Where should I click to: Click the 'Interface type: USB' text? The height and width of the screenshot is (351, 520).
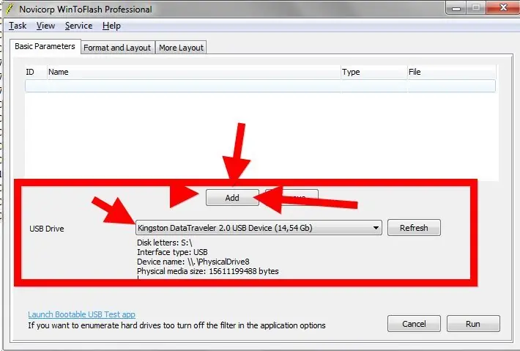172,252
